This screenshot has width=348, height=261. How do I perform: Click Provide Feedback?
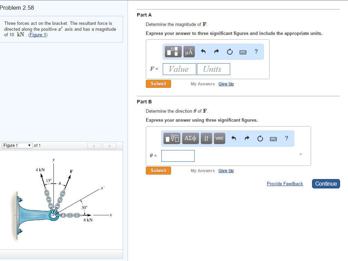[285, 184]
